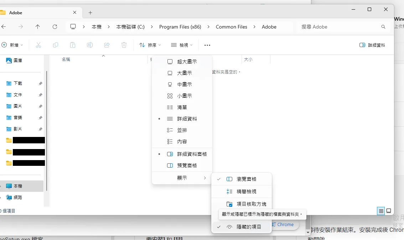
Task: Switch to details layout in status bar
Action: 381,211
